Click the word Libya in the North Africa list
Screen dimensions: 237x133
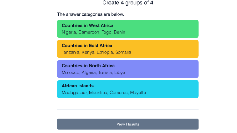(120, 72)
